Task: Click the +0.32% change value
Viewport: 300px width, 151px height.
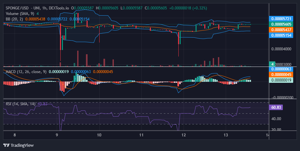Action: point(200,8)
